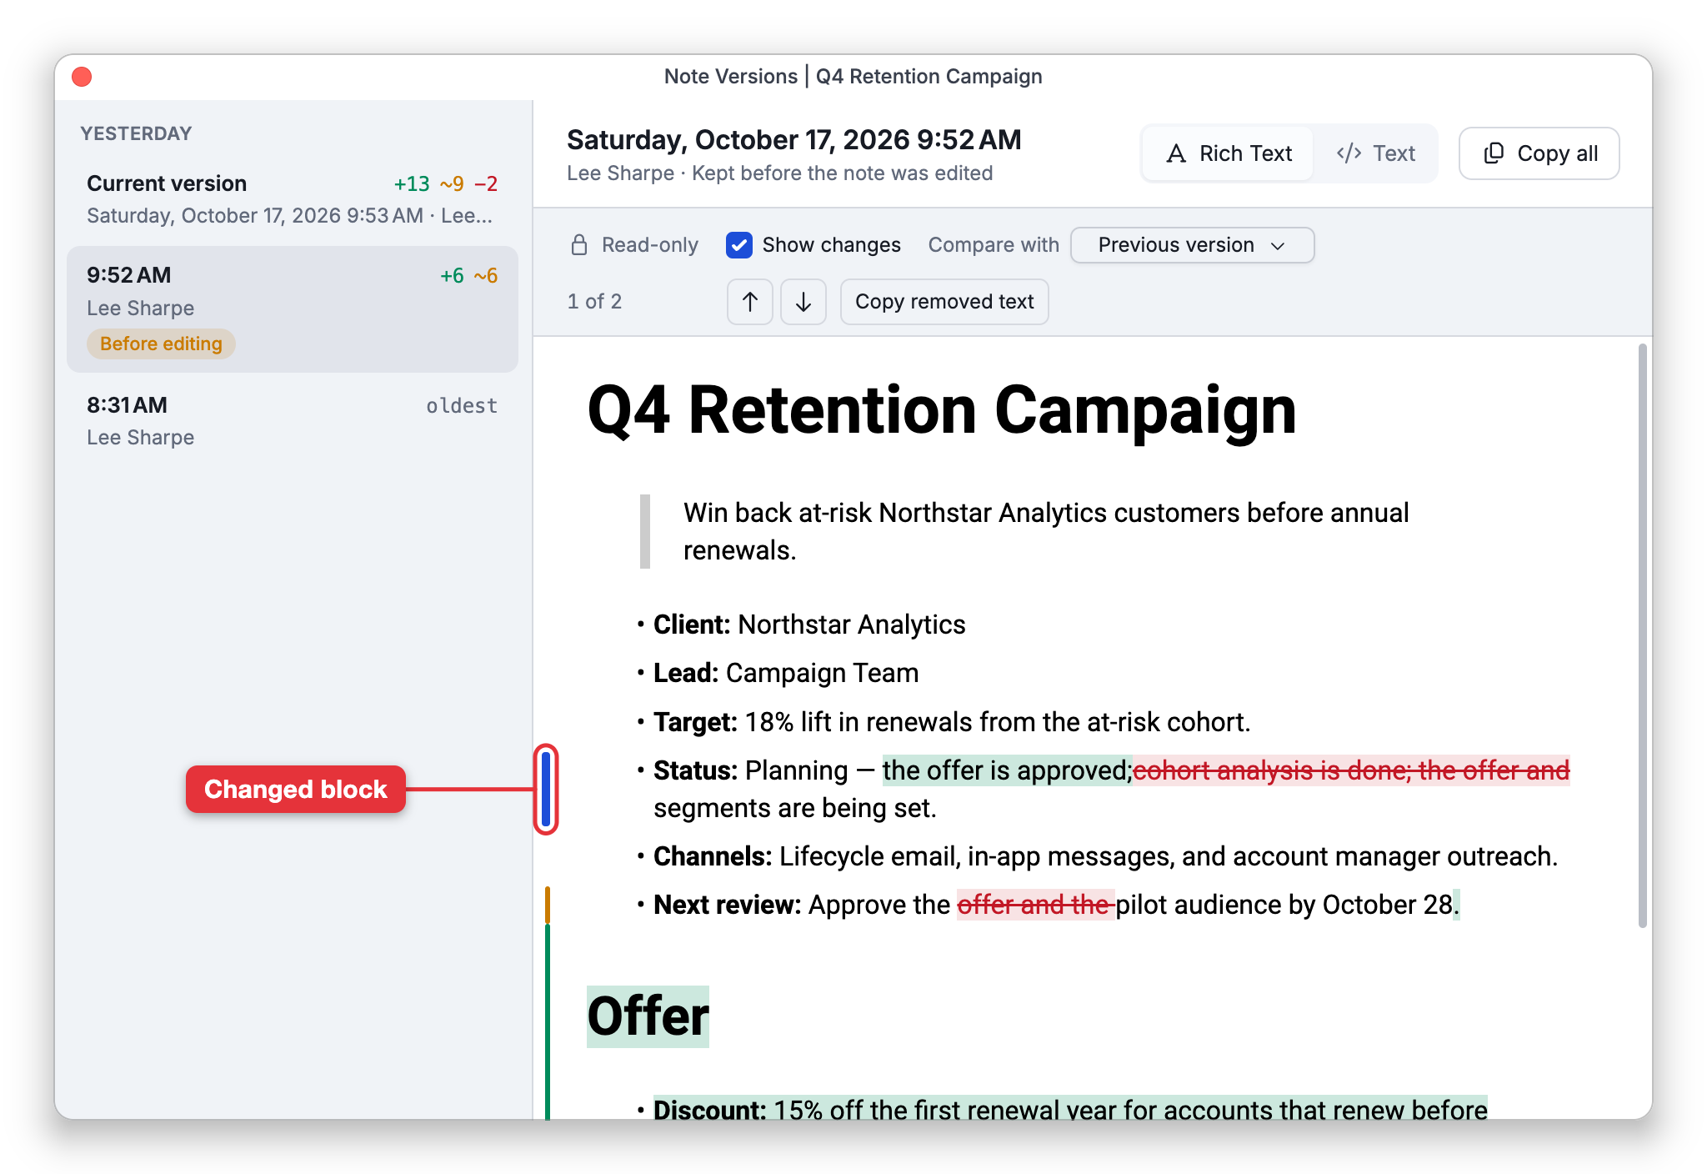Screen dimensions: 1707x1174
Task: Click the Copy all button
Action: pyautogui.click(x=1539, y=153)
